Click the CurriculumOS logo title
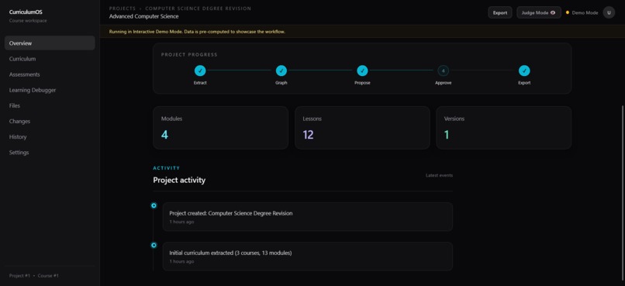The image size is (625, 286). (26, 12)
